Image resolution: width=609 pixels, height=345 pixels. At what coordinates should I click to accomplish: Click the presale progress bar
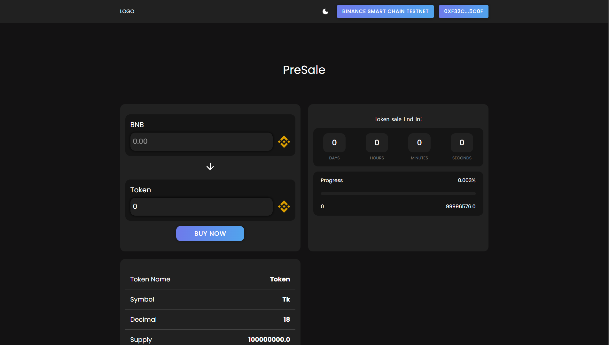click(398, 194)
